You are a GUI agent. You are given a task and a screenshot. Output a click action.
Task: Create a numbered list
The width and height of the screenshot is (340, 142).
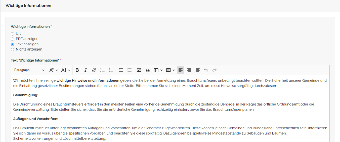click(x=111, y=70)
